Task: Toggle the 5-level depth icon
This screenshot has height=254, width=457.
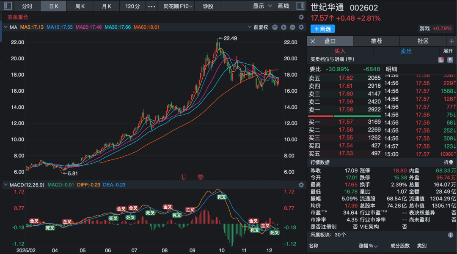Action: pyautogui.click(x=450, y=60)
